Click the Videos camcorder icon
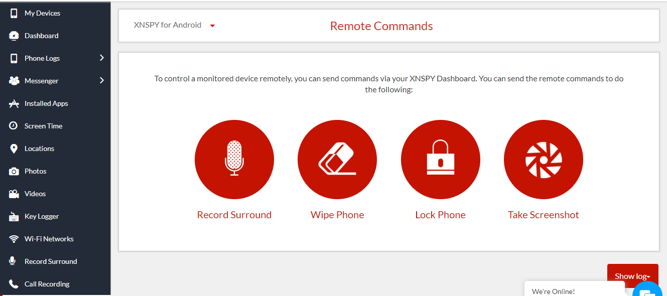 pos(14,194)
